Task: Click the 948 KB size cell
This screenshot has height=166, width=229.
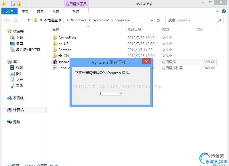Action: pos(209,68)
